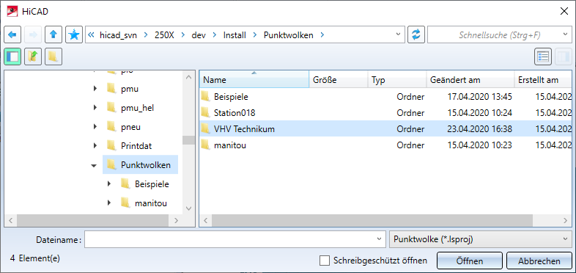Image resolution: width=576 pixels, height=273 pixels.
Task: Toggle the preview pane icon
Action: 564,57
